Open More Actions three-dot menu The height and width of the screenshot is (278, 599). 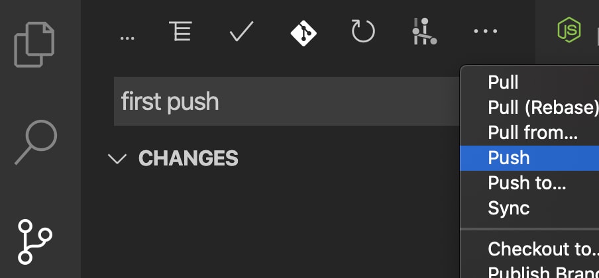pos(485,31)
